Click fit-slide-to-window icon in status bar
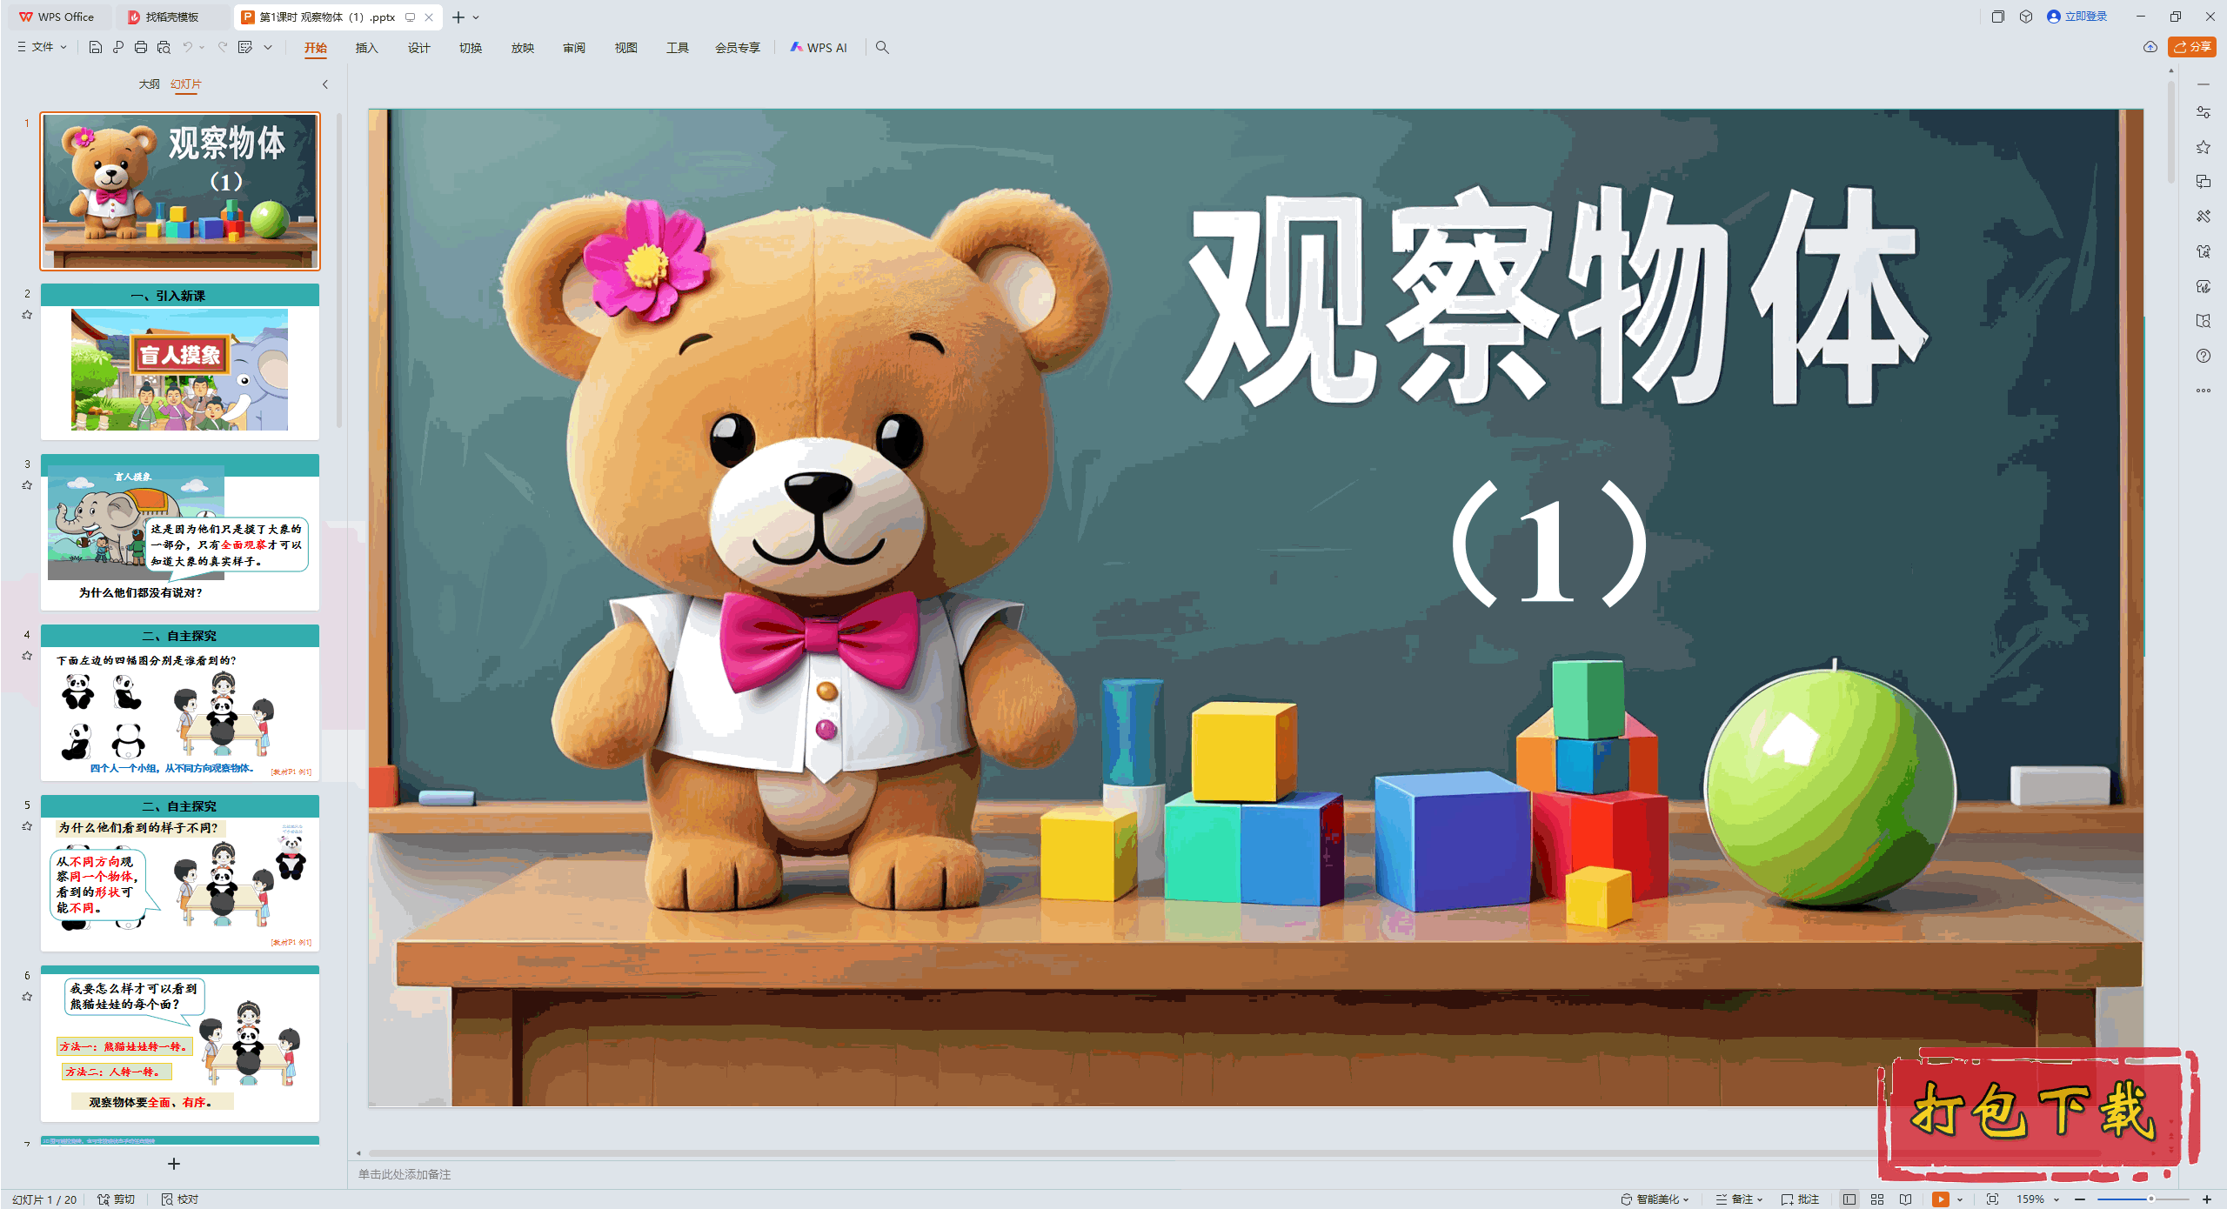The width and height of the screenshot is (2227, 1209). click(x=1992, y=1199)
